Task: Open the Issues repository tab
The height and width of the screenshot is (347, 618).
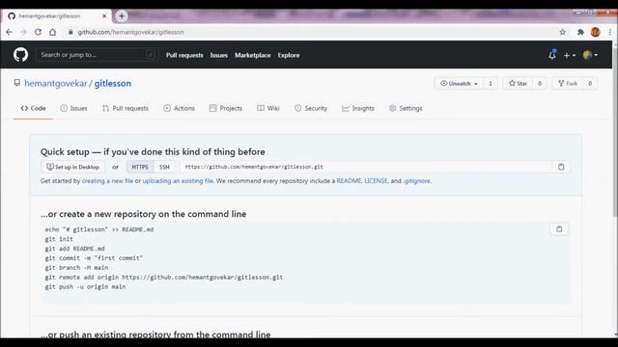Action: [x=73, y=108]
